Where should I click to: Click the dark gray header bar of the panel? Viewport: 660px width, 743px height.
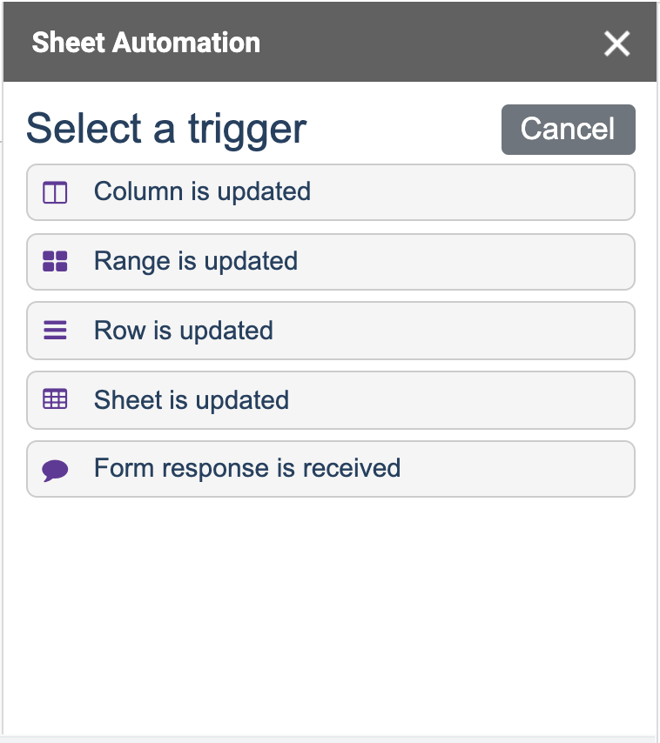coord(427,43)
